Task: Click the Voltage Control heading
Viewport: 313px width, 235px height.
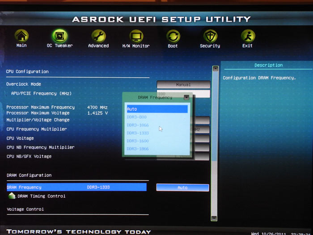Action: point(25,209)
